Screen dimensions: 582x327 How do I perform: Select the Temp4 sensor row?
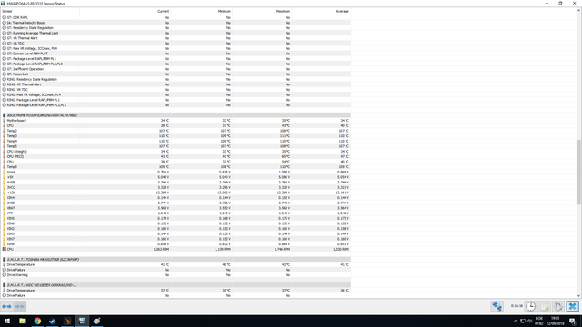176,142
